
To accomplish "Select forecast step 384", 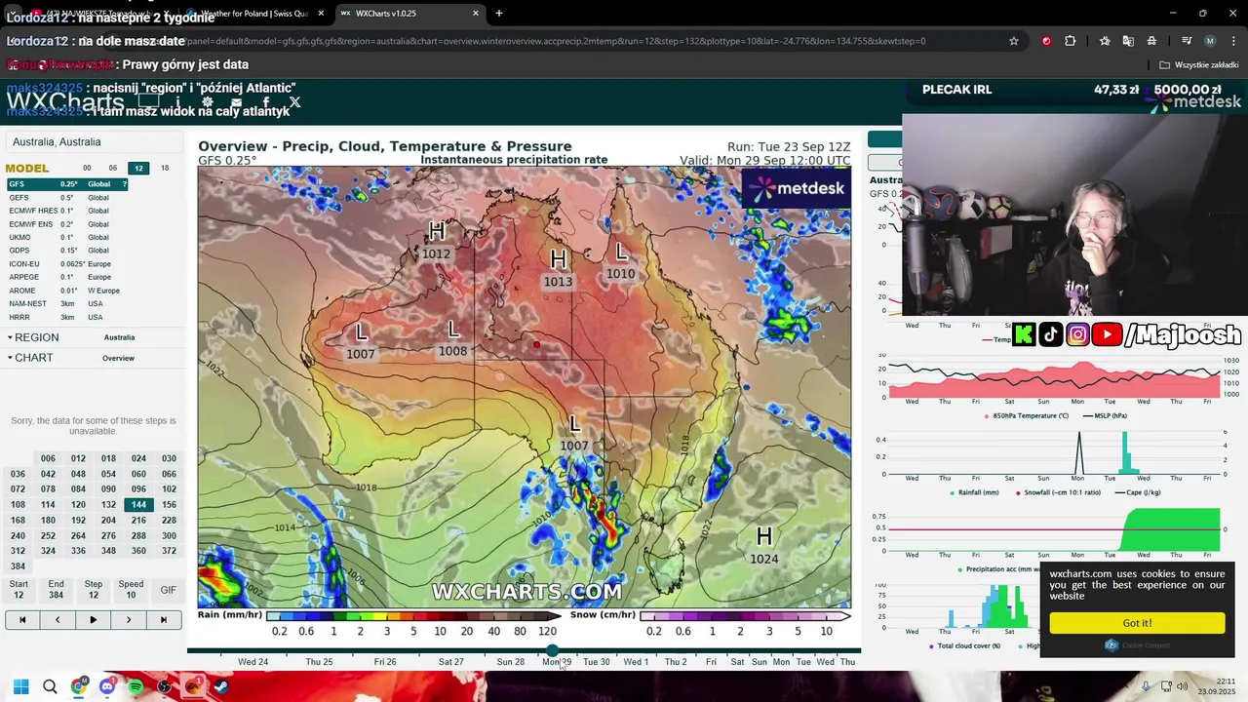I will [18, 566].
